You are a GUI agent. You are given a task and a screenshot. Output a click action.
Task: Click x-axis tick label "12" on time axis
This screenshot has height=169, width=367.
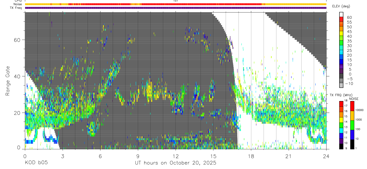pyautogui.click(x=175, y=156)
